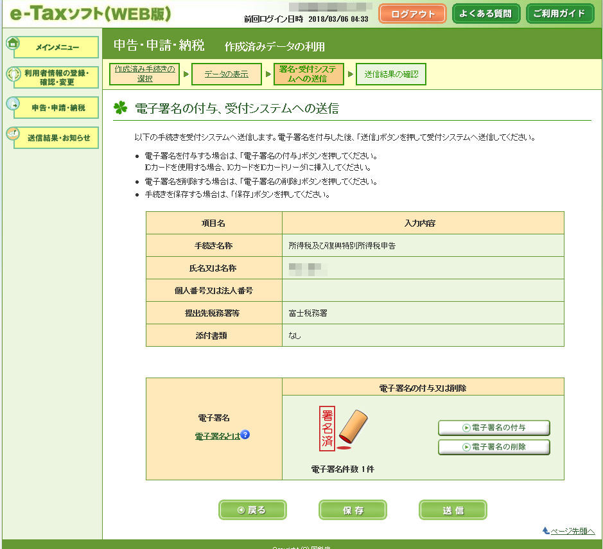Viewport: 603px width, 549px height.
Task: Click the 送信 button
Action: click(x=453, y=510)
